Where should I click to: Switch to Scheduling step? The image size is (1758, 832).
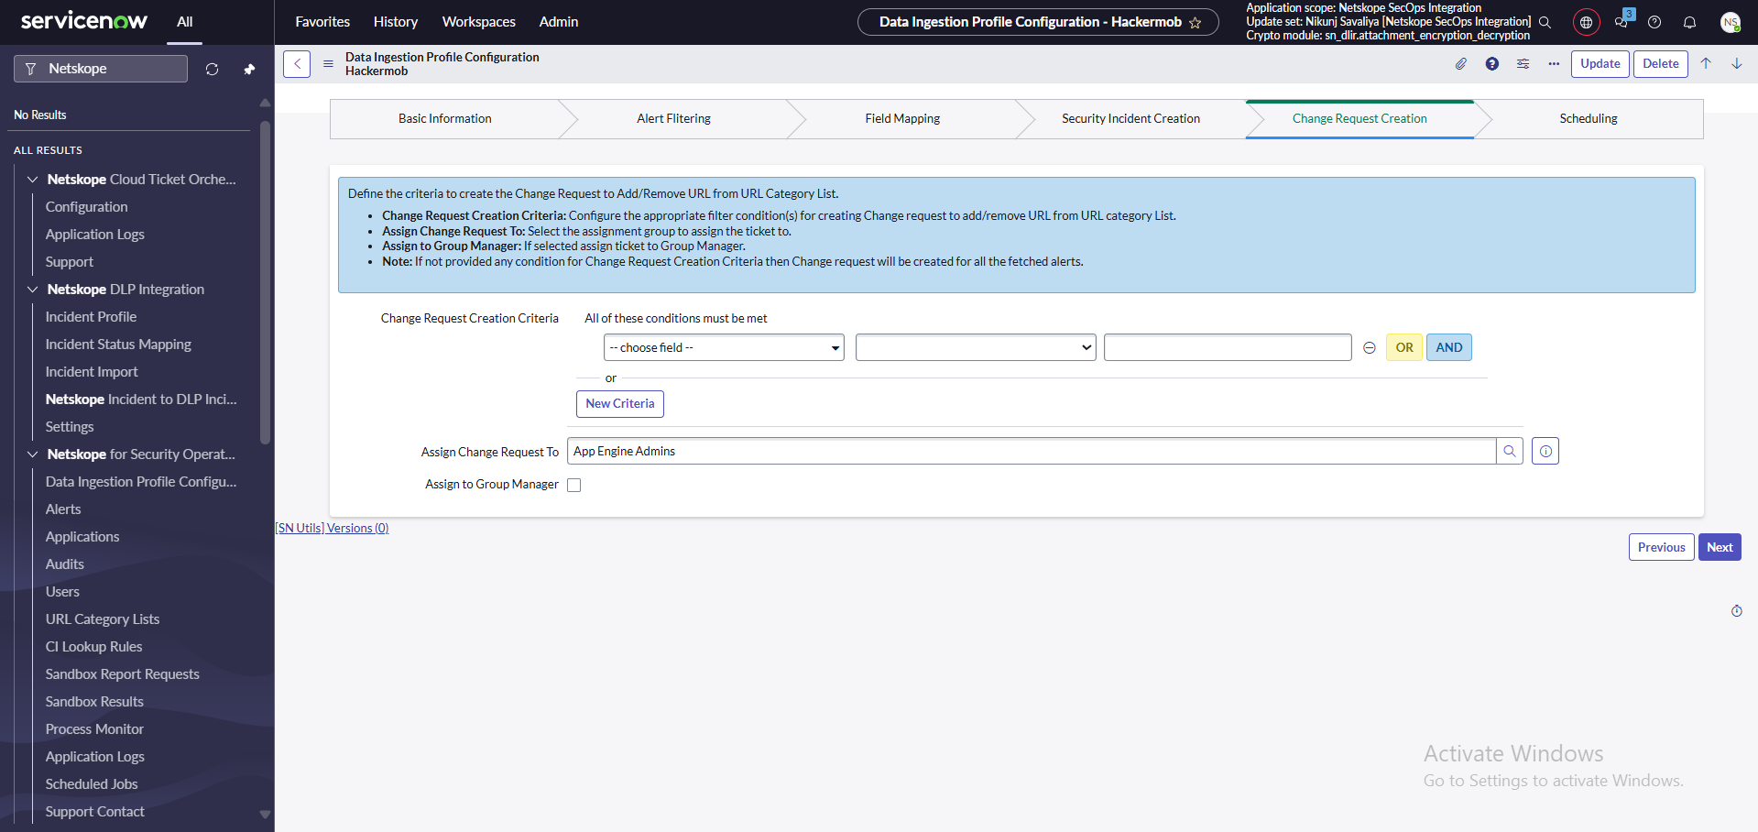1589,119
